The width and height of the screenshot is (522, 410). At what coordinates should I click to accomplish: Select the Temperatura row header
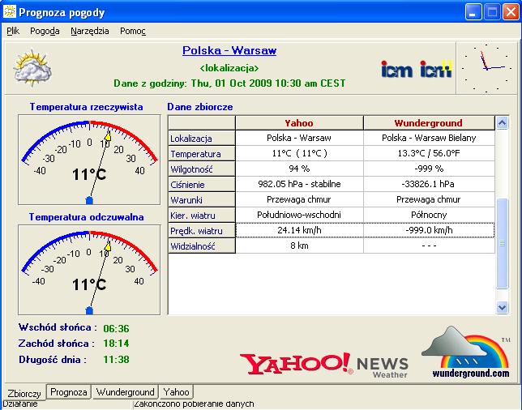(x=202, y=154)
